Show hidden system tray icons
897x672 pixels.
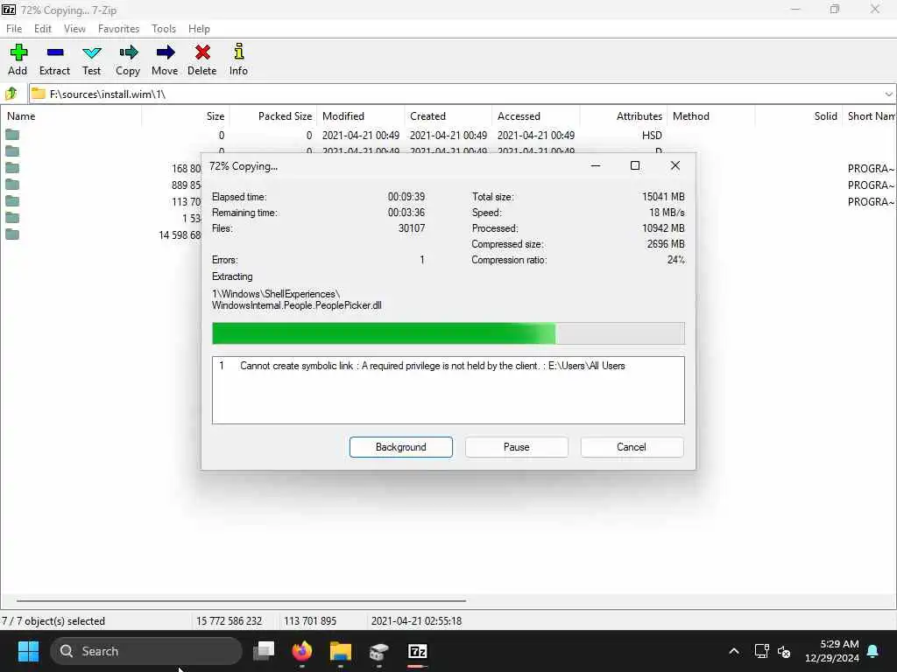734,651
